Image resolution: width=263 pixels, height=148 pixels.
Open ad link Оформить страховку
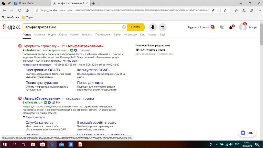coord(63,46)
